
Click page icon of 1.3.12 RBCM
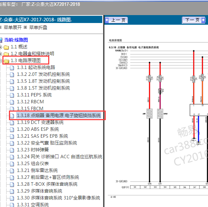click(x=12, y=102)
